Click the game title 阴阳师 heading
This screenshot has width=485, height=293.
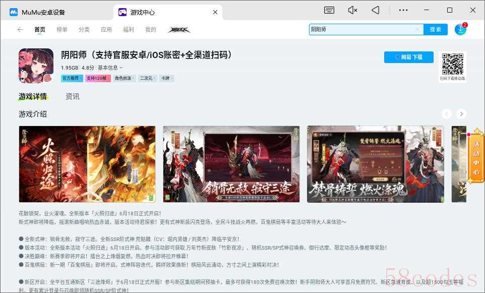click(x=146, y=55)
